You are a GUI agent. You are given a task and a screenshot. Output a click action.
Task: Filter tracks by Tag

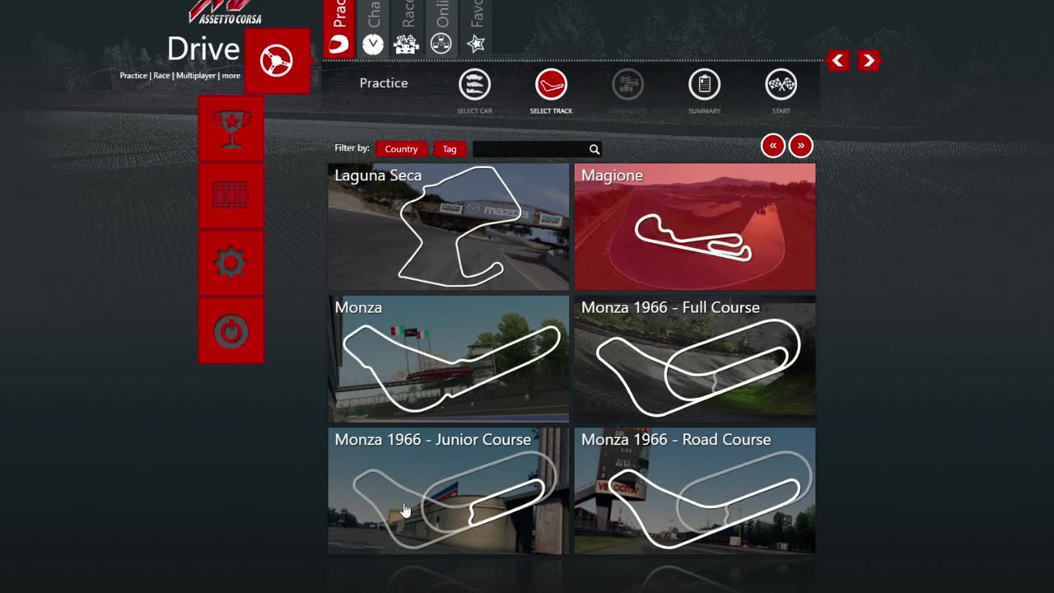[450, 149]
